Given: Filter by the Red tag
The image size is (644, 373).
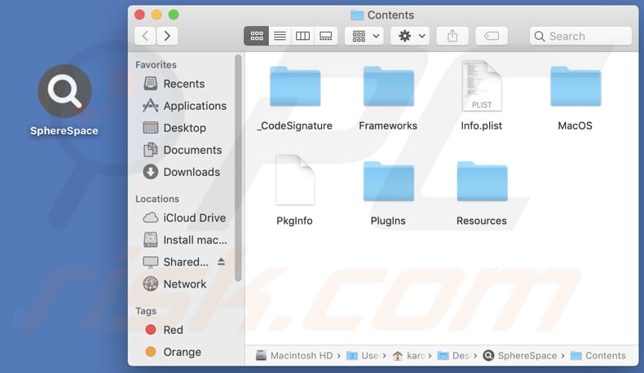Looking at the screenshot, I should pos(164,330).
